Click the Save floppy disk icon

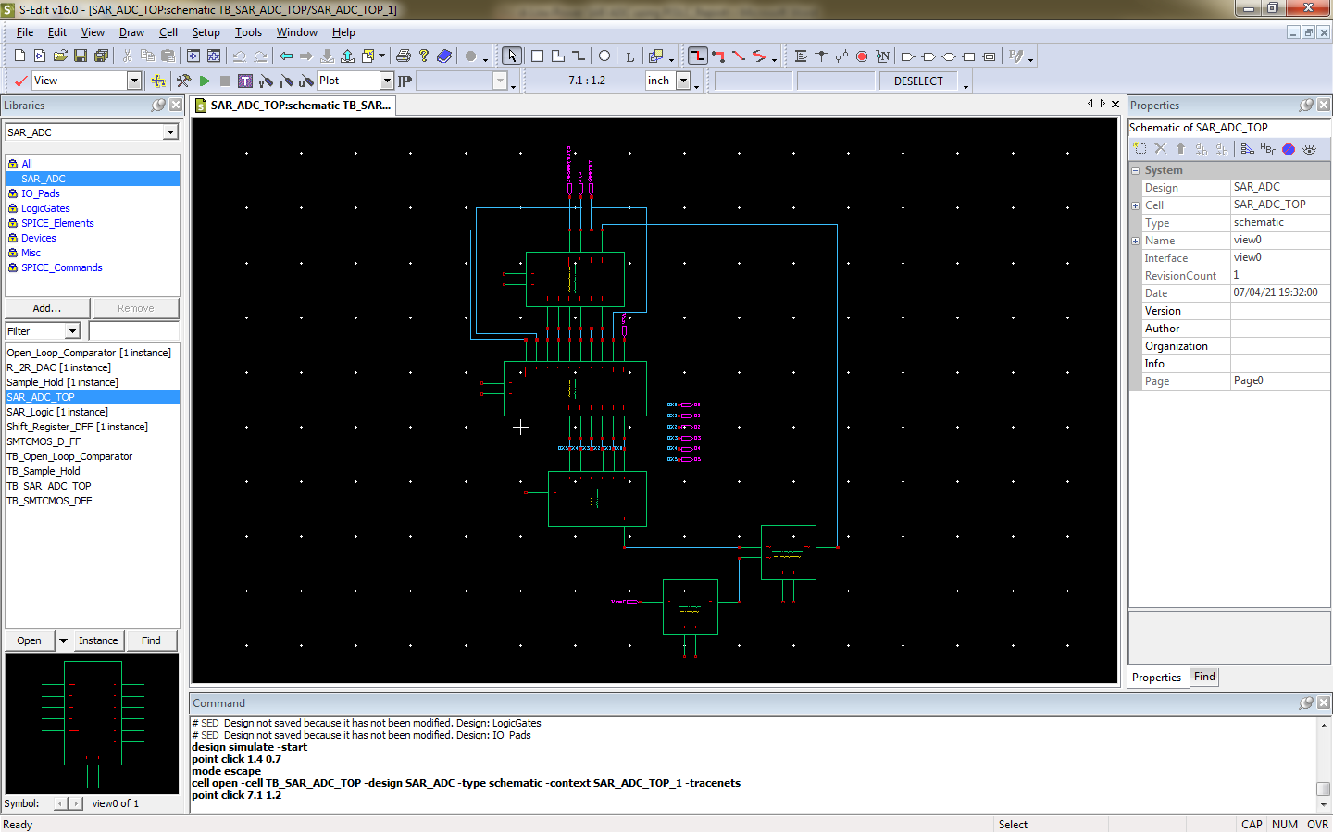tap(81, 56)
